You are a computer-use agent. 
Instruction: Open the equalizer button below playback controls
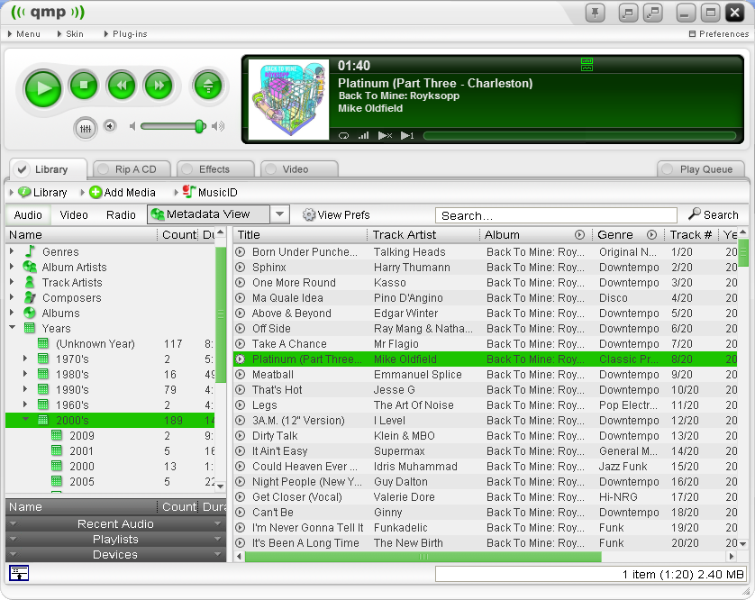[x=86, y=129]
